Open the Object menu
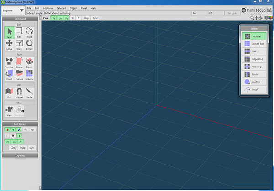The image size is (274, 191). [73, 8]
